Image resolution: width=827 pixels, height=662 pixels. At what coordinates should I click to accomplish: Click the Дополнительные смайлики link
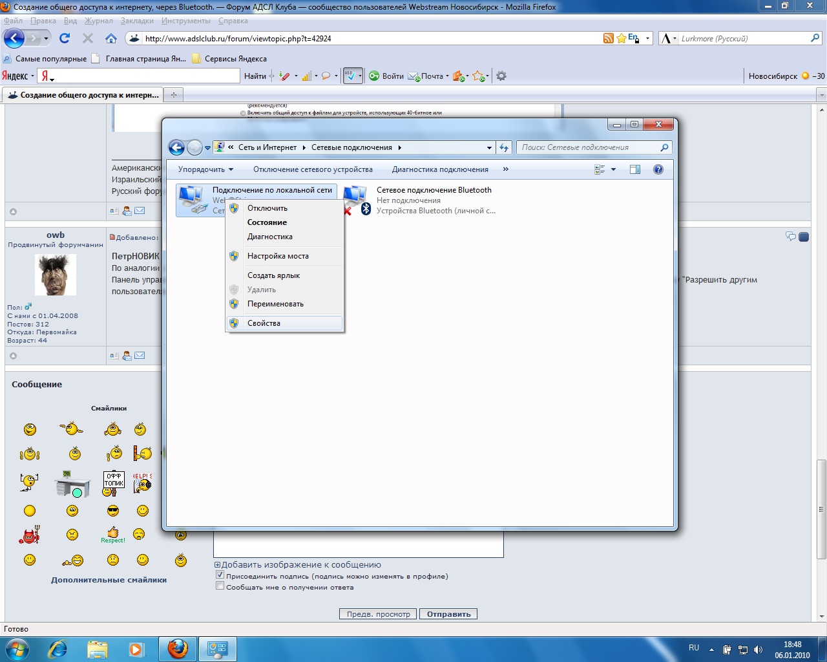pyautogui.click(x=109, y=580)
